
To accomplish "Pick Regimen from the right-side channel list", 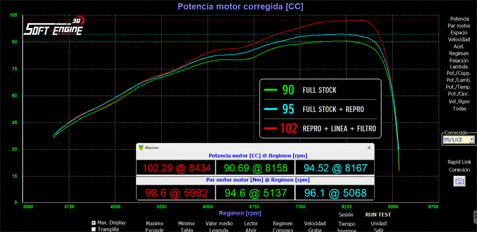I will [x=459, y=53].
